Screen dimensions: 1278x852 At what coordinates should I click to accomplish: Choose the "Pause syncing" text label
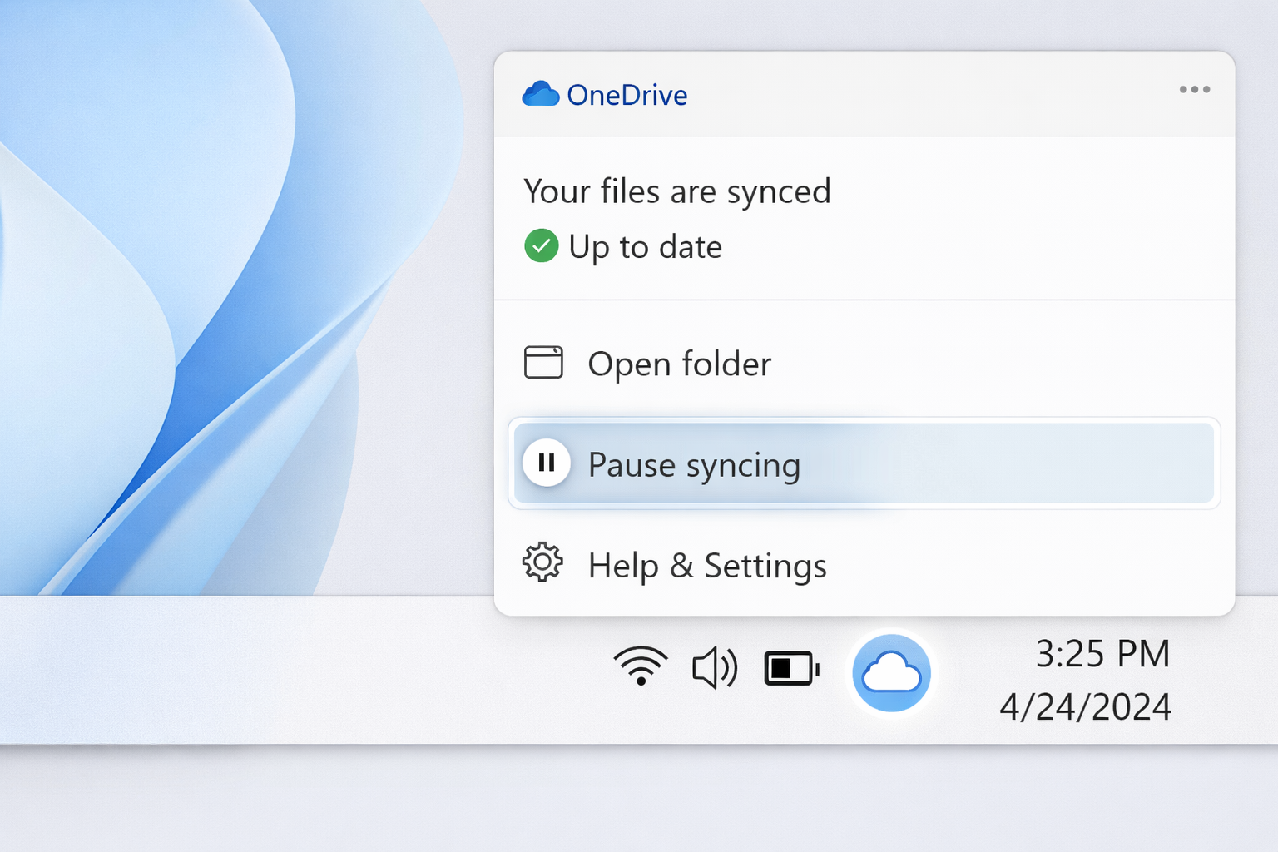click(x=694, y=464)
